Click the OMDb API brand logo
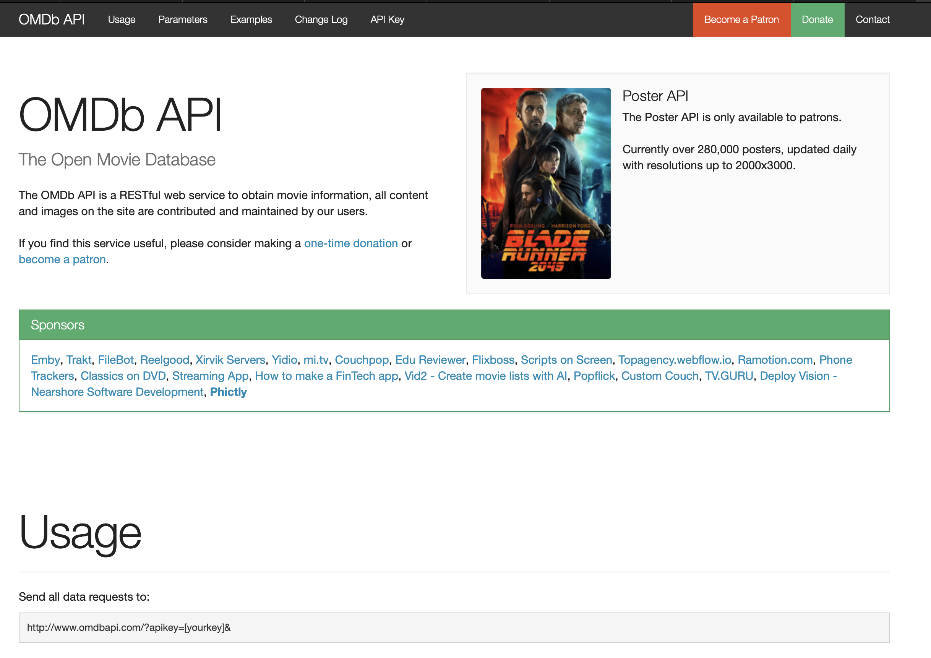 point(52,19)
